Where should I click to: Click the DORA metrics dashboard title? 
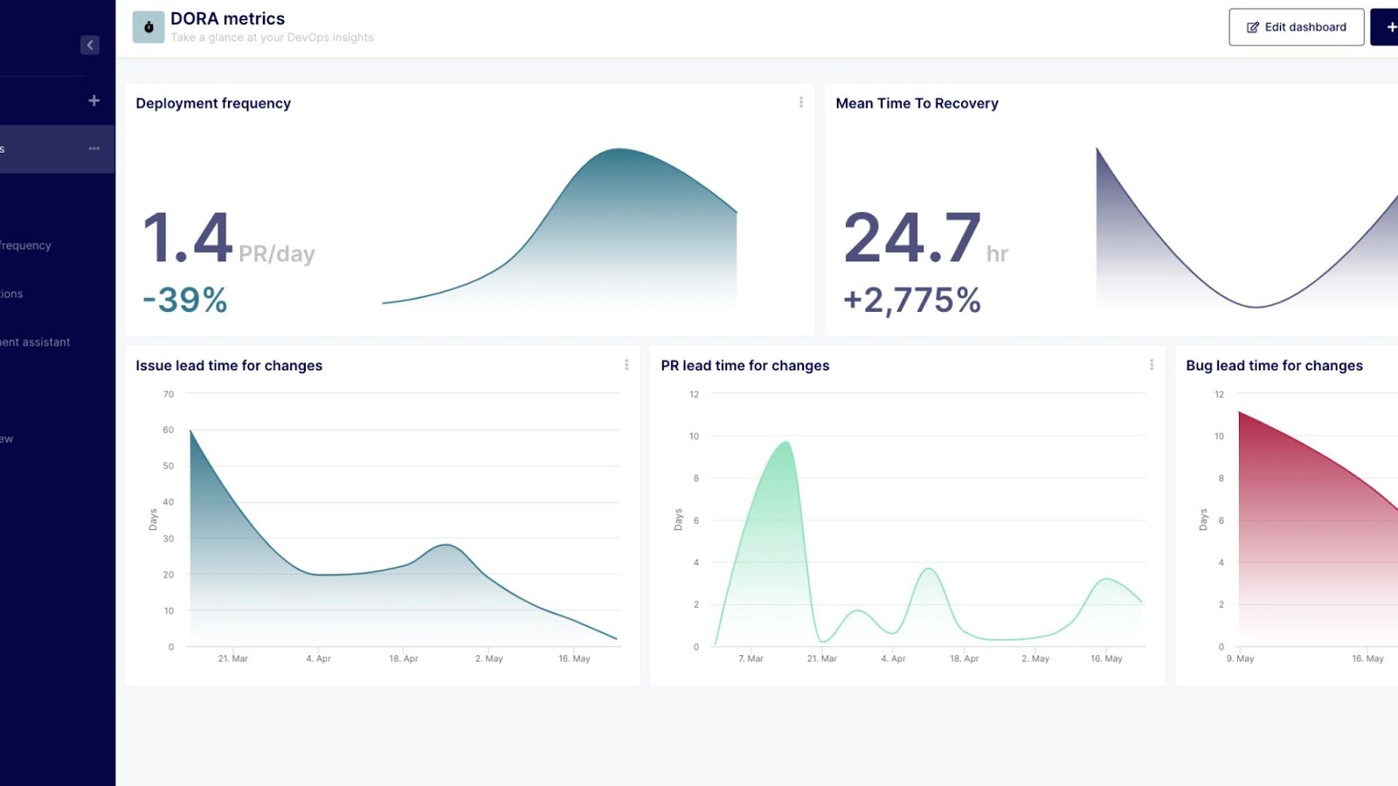click(x=227, y=18)
